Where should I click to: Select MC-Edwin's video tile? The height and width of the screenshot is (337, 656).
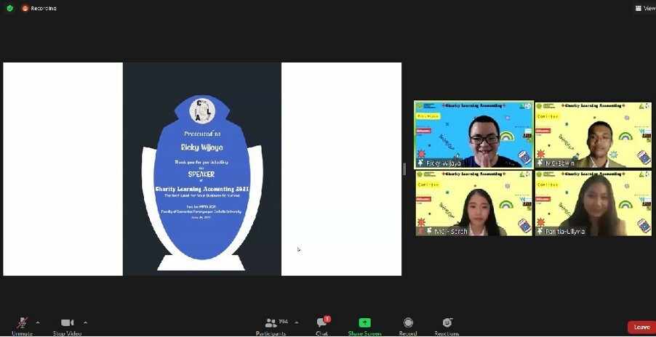pyautogui.click(x=593, y=134)
